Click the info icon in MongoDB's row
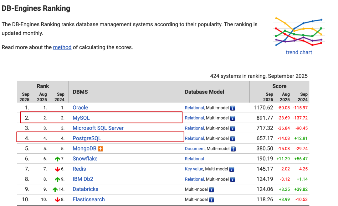338x206 pixels. pos(233,149)
